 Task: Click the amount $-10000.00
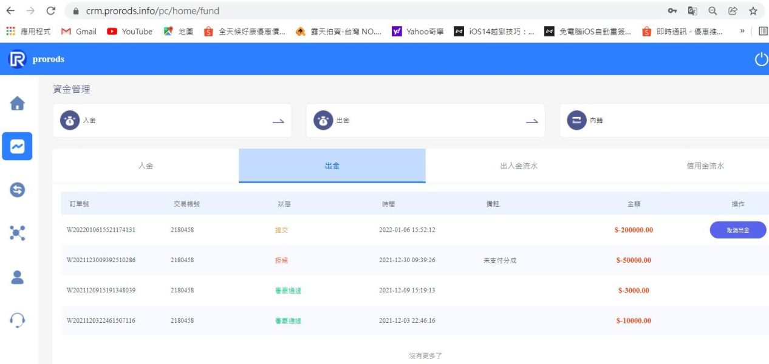[x=634, y=321]
